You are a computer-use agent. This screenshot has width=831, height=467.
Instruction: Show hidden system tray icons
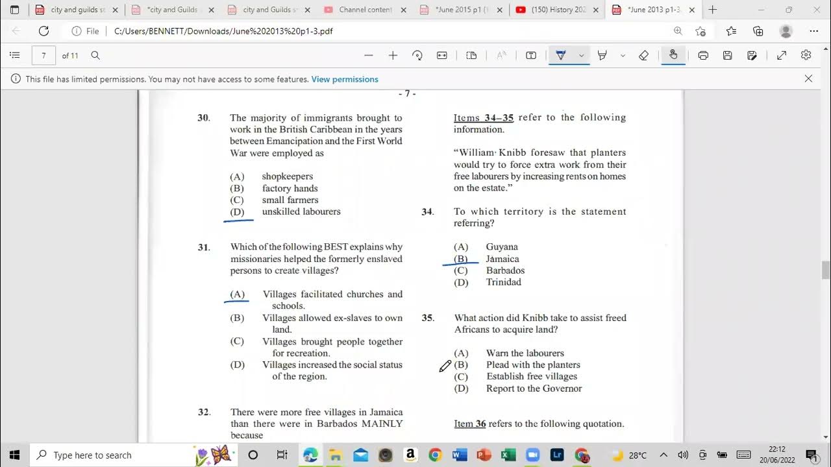(x=664, y=455)
